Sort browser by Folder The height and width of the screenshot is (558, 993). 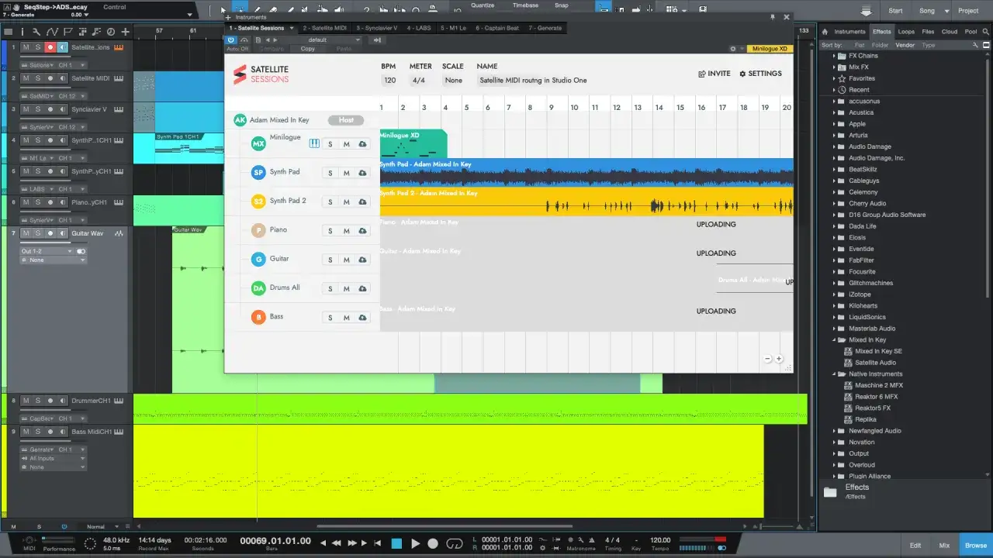click(x=880, y=45)
